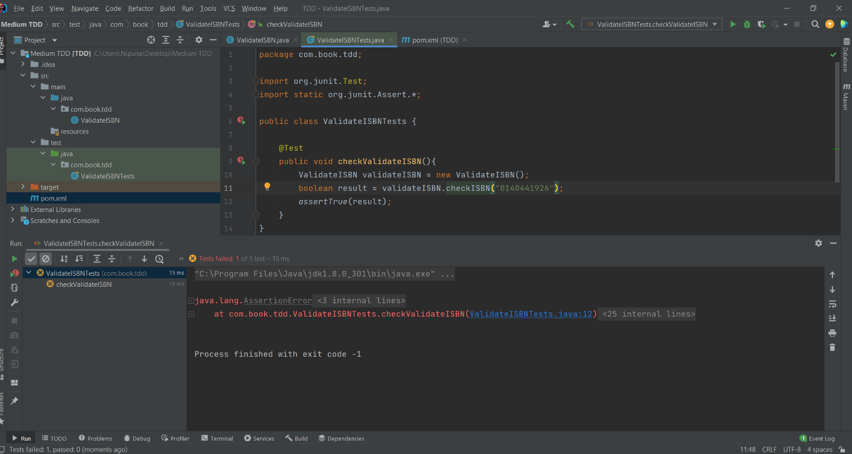The height and width of the screenshot is (454, 852).
Task: Click the intention lightbulb on line 11
Action: click(267, 187)
